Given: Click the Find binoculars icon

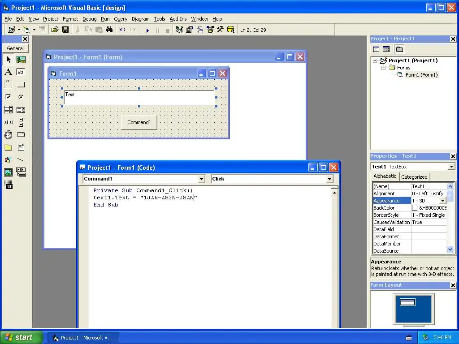Looking at the screenshot, I should [109, 30].
